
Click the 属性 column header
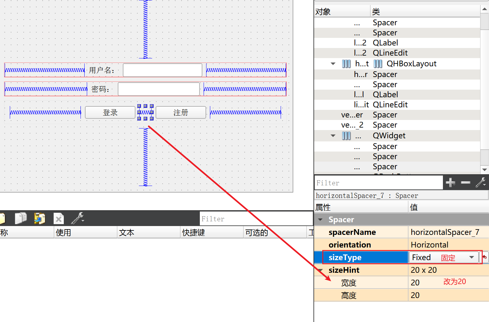361,207
